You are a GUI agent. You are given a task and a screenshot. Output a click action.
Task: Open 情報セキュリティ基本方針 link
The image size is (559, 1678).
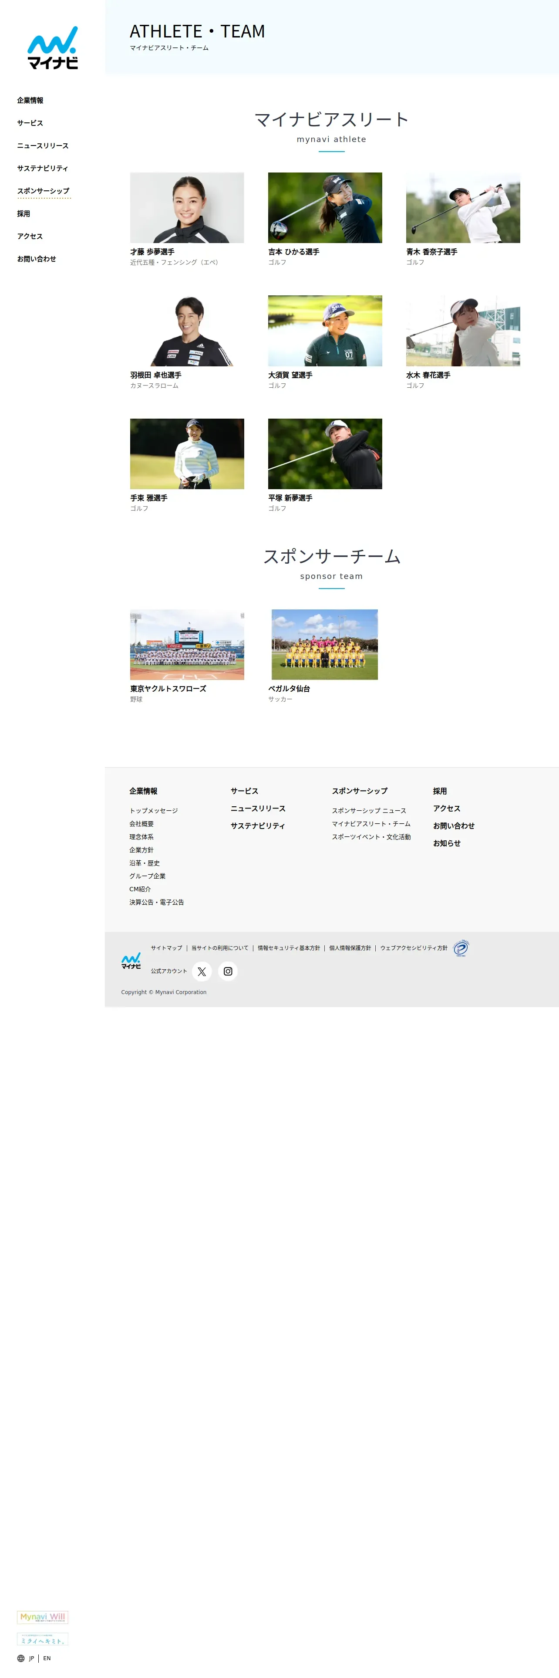(x=289, y=948)
